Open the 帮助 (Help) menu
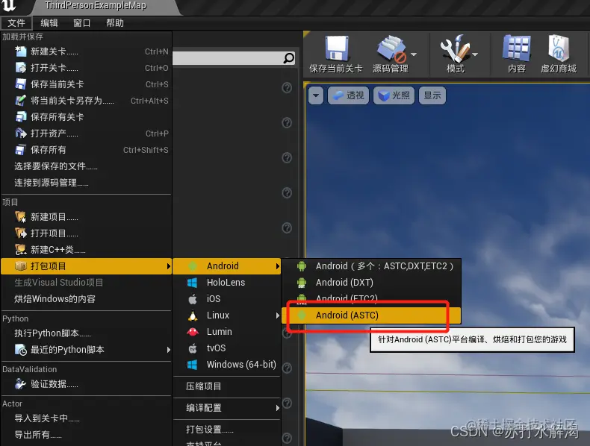This screenshot has width=590, height=446. click(115, 23)
